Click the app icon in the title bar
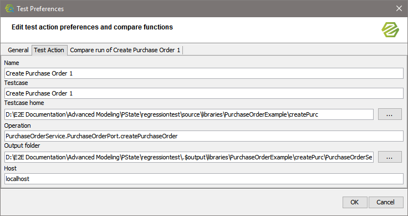Viewport: 408px width, 216px height. coord(9,8)
